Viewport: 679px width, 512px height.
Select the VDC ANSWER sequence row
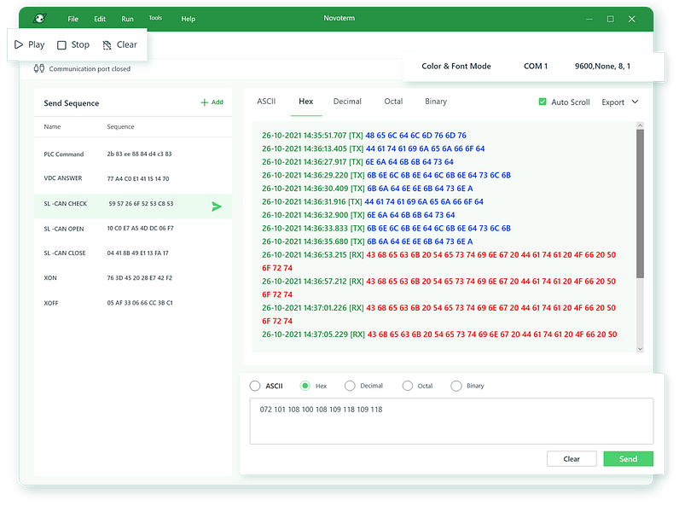tap(133, 178)
